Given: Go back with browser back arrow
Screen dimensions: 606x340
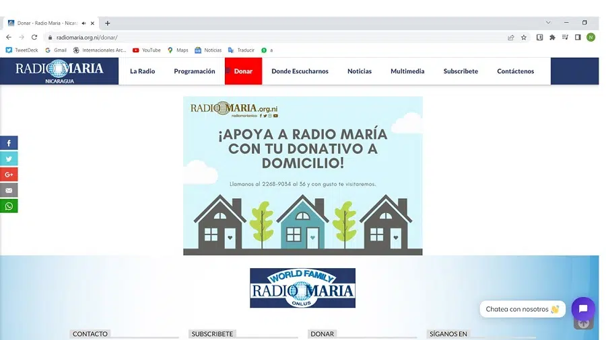Looking at the screenshot, I should coord(9,38).
